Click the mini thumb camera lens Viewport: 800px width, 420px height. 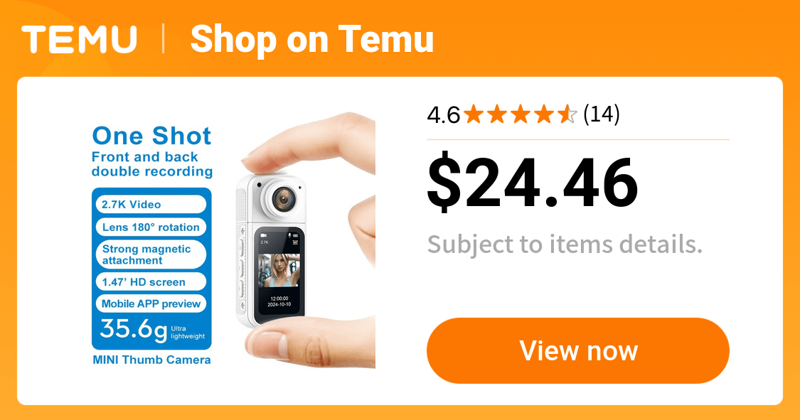tap(282, 199)
